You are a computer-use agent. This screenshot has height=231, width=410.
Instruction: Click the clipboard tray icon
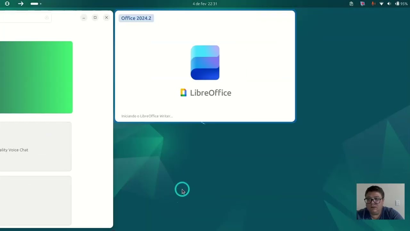[x=351, y=4]
